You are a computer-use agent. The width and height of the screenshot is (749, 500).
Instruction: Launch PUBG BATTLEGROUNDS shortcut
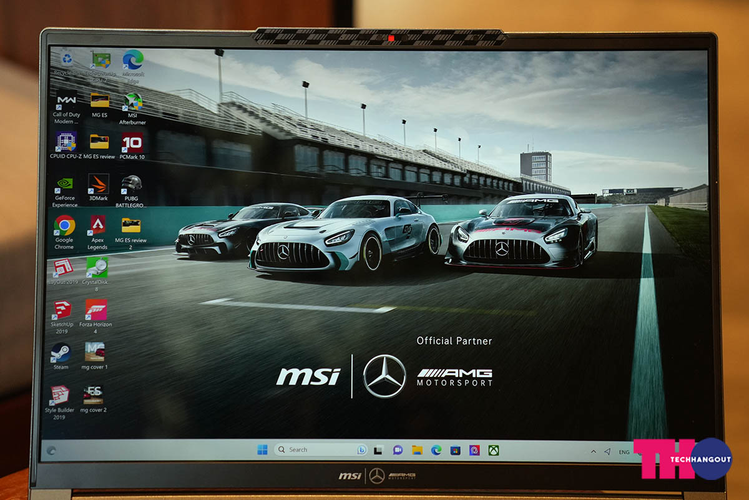click(x=131, y=191)
